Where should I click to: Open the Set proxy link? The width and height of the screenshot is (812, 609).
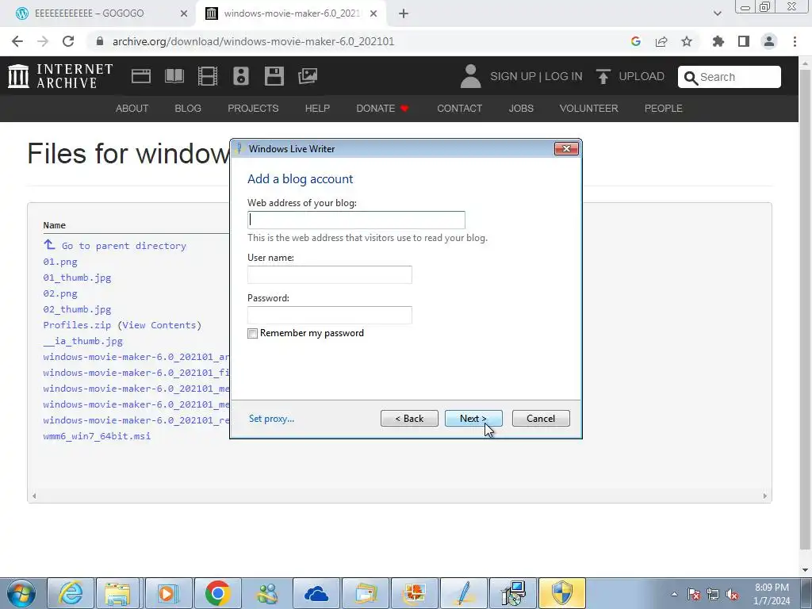coord(271,419)
